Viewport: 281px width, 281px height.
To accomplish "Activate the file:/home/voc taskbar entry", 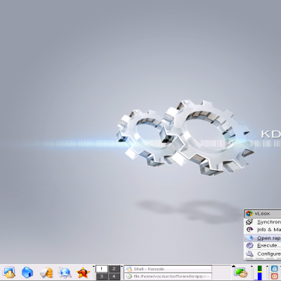I will [x=168, y=277].
